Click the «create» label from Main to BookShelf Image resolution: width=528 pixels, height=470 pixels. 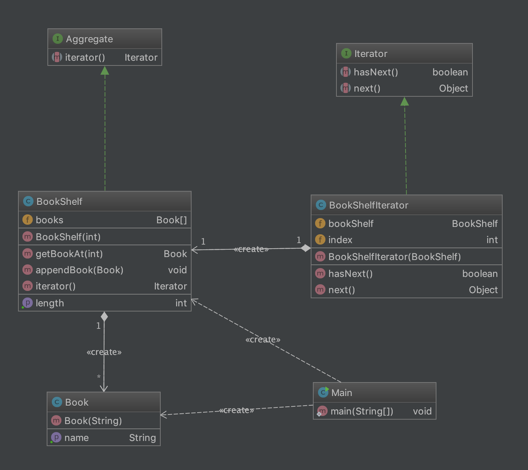click(263, 339)
